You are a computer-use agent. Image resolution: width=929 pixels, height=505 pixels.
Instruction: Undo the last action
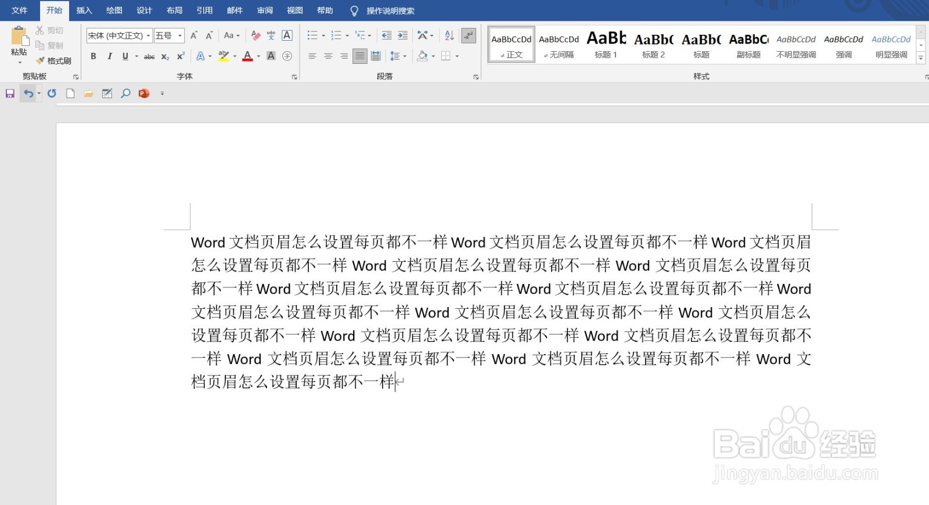coord(28,93)
